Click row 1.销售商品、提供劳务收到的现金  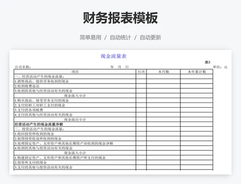113,81
